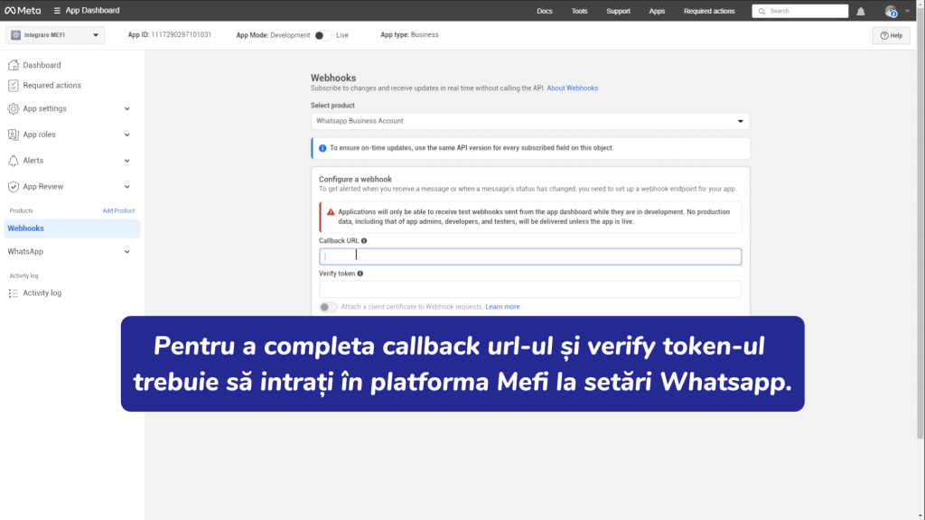925x520 pixels.
Task: Click the notifications bell icon
Action: [861, 11]
